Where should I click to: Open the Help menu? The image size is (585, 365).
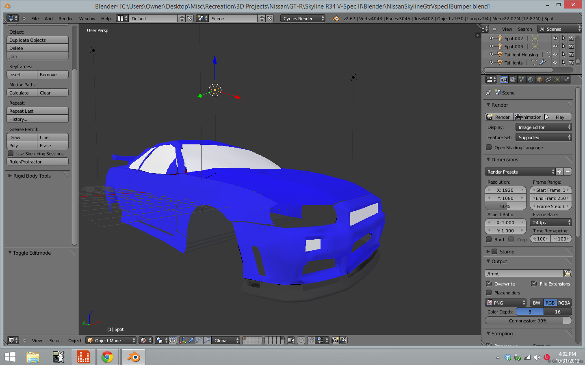coord(106,18)
